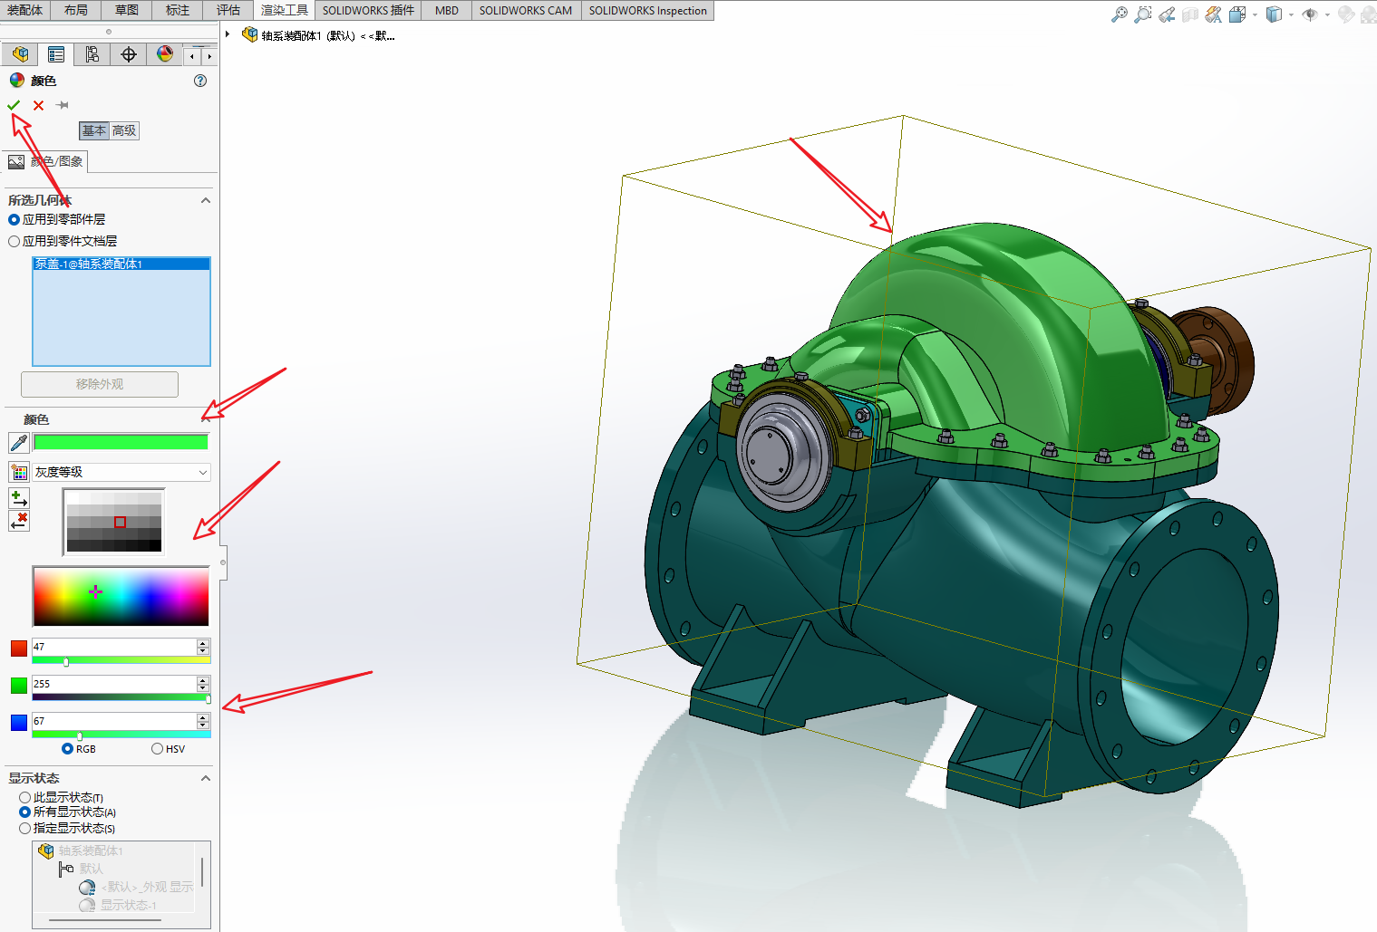Click the FeatureManager design tree icon
The image size is (1377, 932).
(19, 53)
